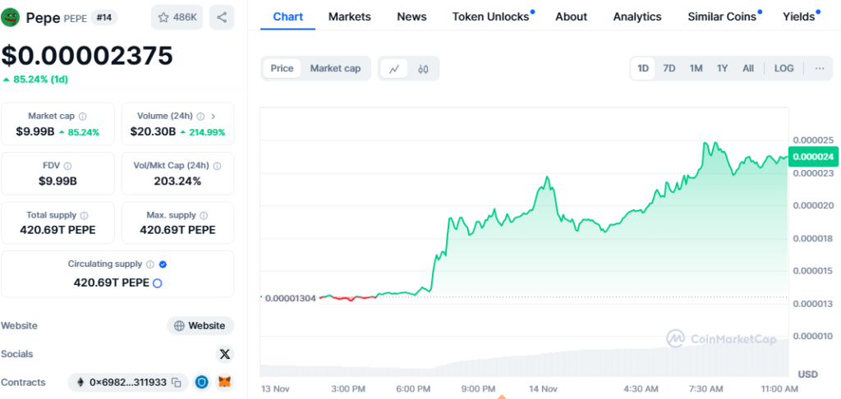Add Pepe to watchlist via star button

click(177, 18)
